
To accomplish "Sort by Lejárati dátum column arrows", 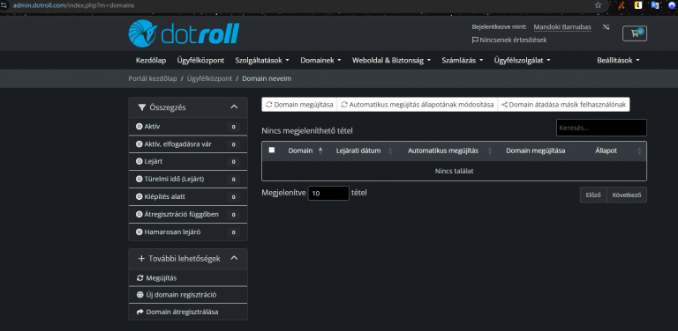I will click(x=390, y=151).
